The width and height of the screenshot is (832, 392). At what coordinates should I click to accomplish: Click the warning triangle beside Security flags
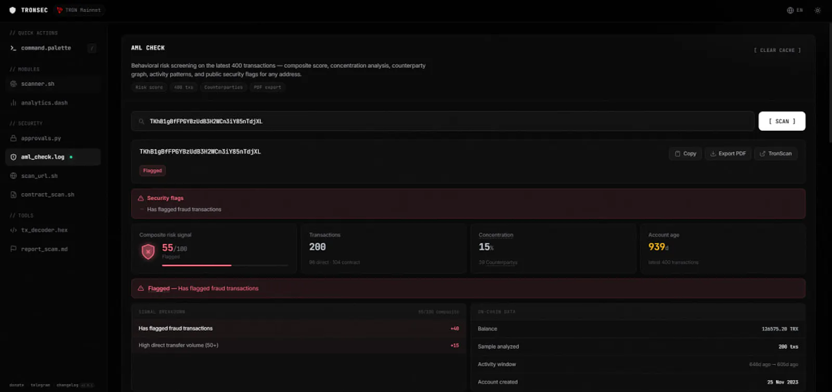tap(141, 198)
